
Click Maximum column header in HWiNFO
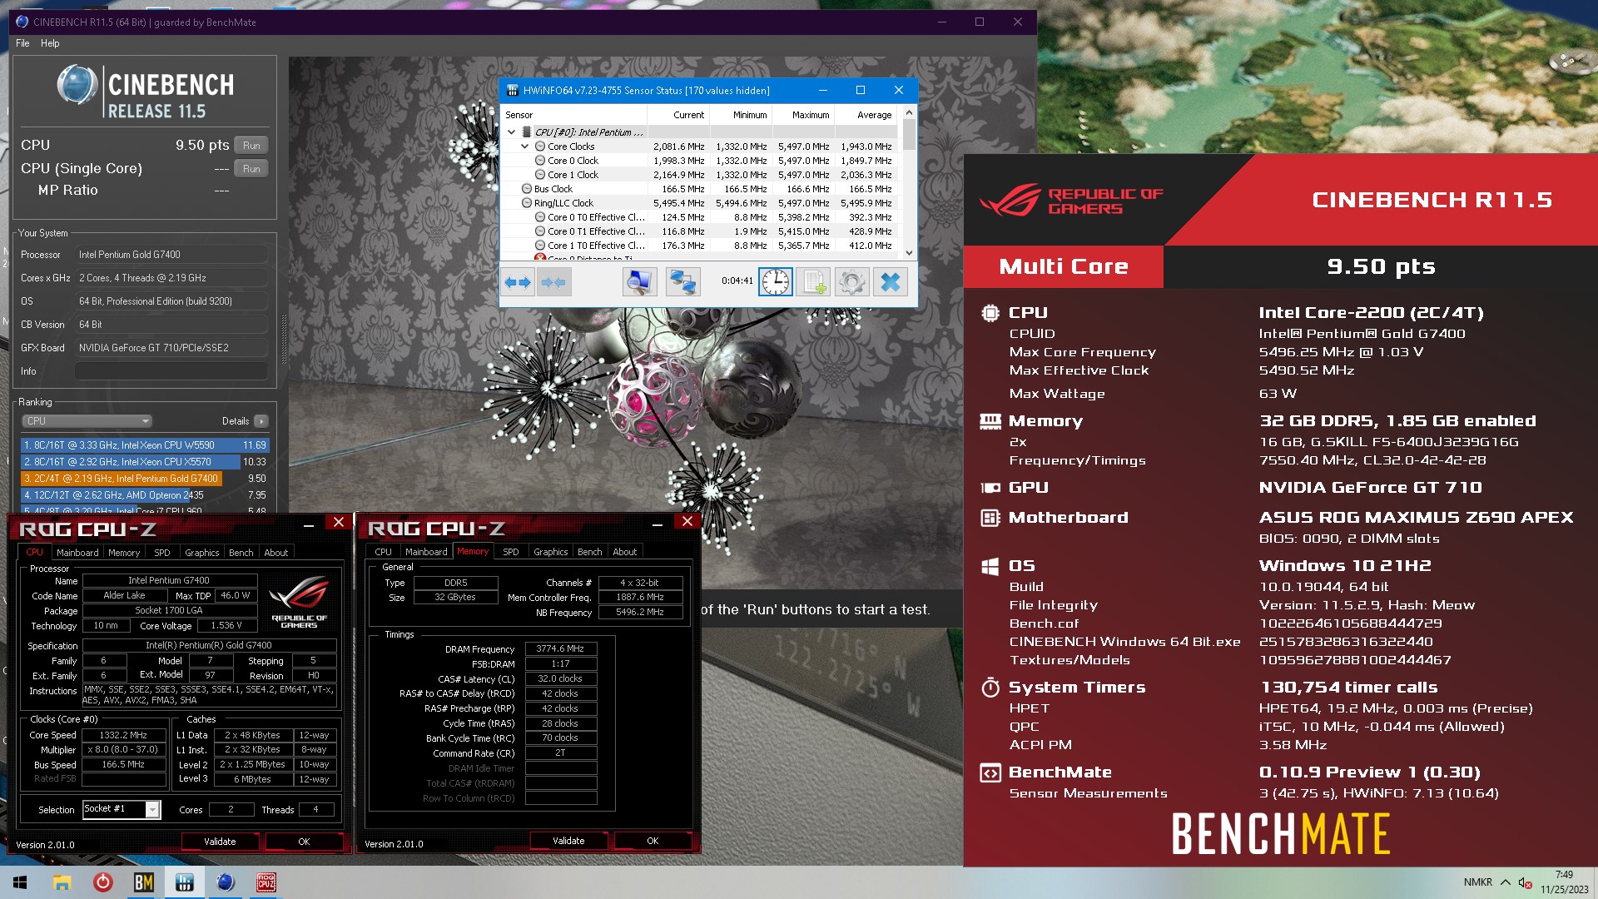click(803, 115)
